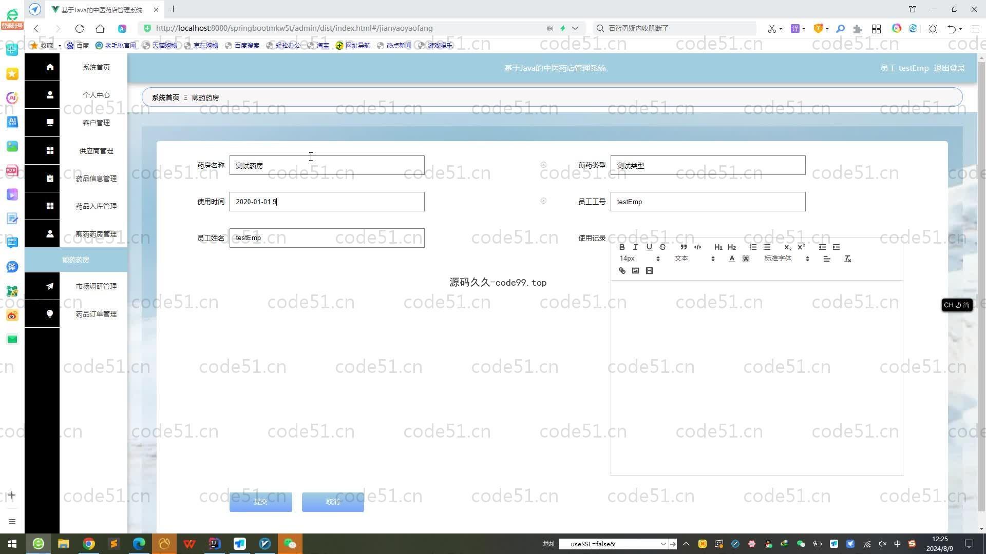Expand the 客户管理 sidebar menu
The image size is (986, 554).
coord(96,123)
